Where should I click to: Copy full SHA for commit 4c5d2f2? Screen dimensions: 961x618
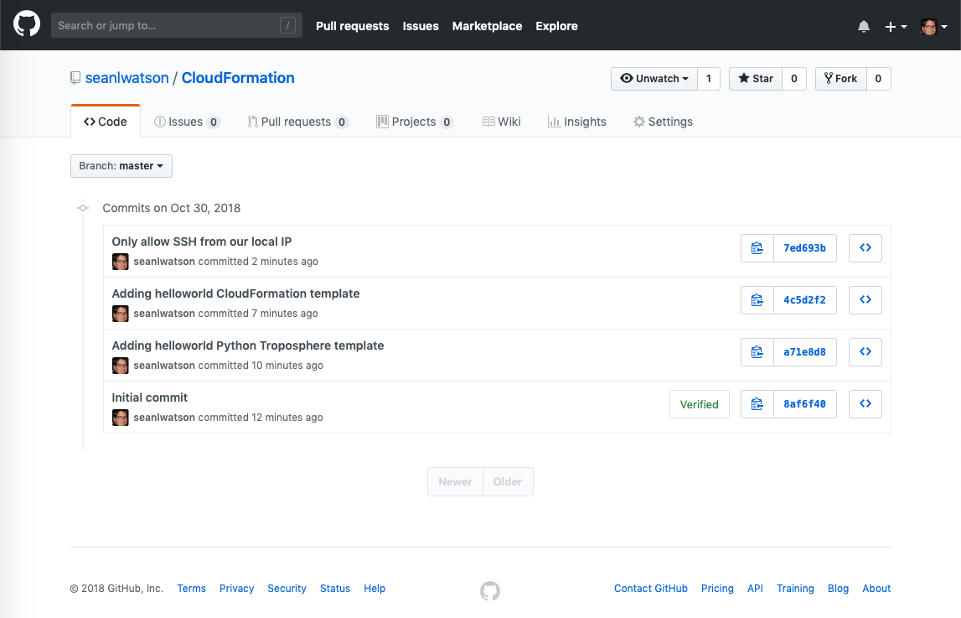tap(757, 300)
